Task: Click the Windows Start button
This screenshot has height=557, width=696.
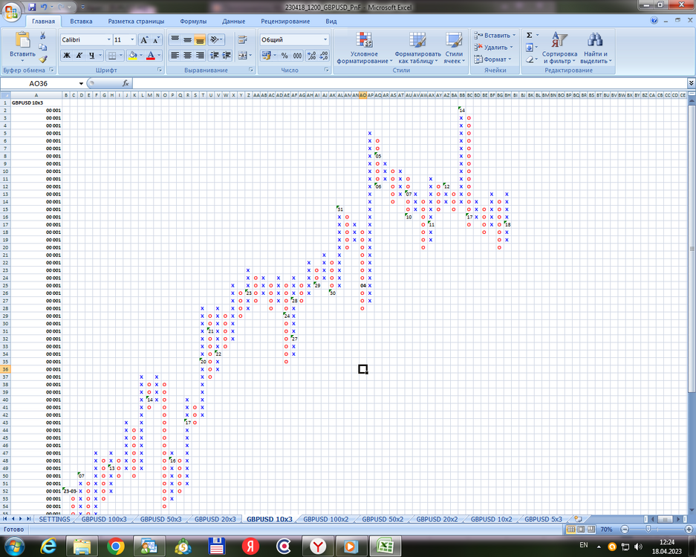Action: click(14, 546)
